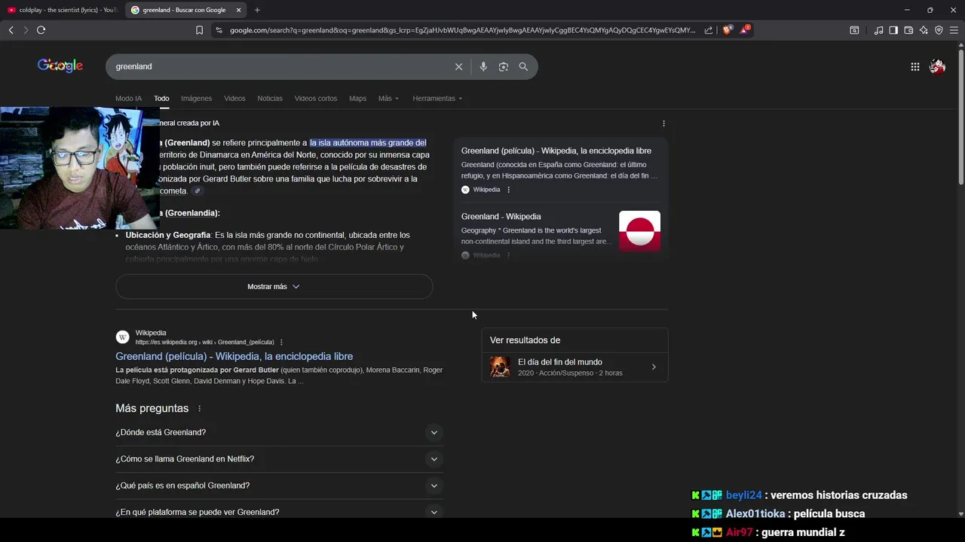Select the Modo IA search tab

[128, 99]
